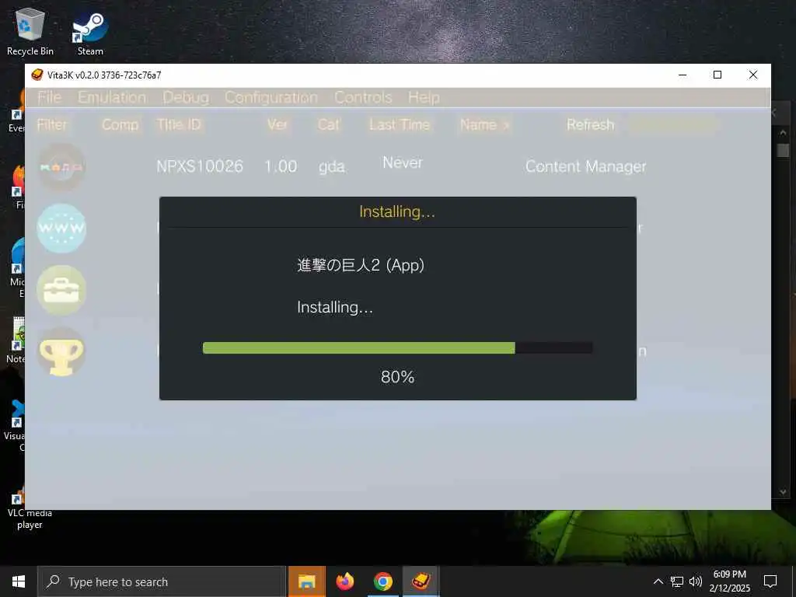Image resolution: width=796 pixels, height=597 pixels.
Task: Open the Help menu
Action: 424,97
